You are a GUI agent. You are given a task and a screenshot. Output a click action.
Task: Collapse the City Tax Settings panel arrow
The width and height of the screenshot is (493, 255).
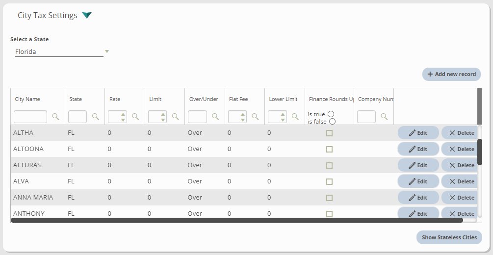click(x=87, y=15)
